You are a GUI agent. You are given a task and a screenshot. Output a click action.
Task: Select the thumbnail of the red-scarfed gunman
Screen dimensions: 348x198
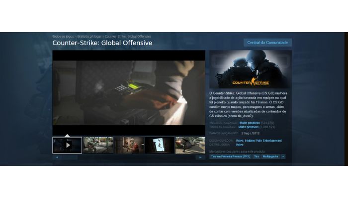pyautogui.click(x=129, y=145)
